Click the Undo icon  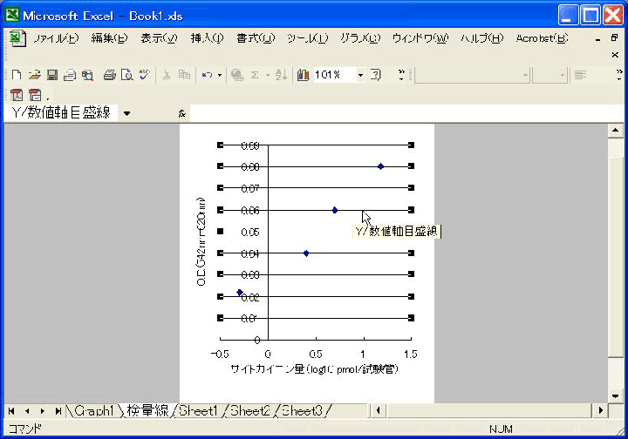[x=206, y=76]
